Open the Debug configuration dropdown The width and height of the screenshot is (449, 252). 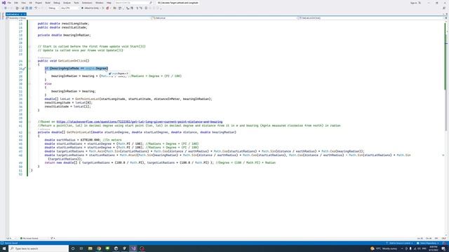point(53,8)
